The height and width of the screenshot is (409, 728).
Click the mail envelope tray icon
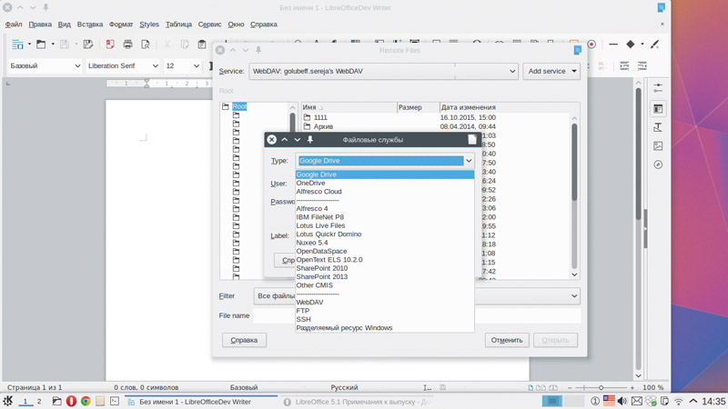click(x=636, y=401)
